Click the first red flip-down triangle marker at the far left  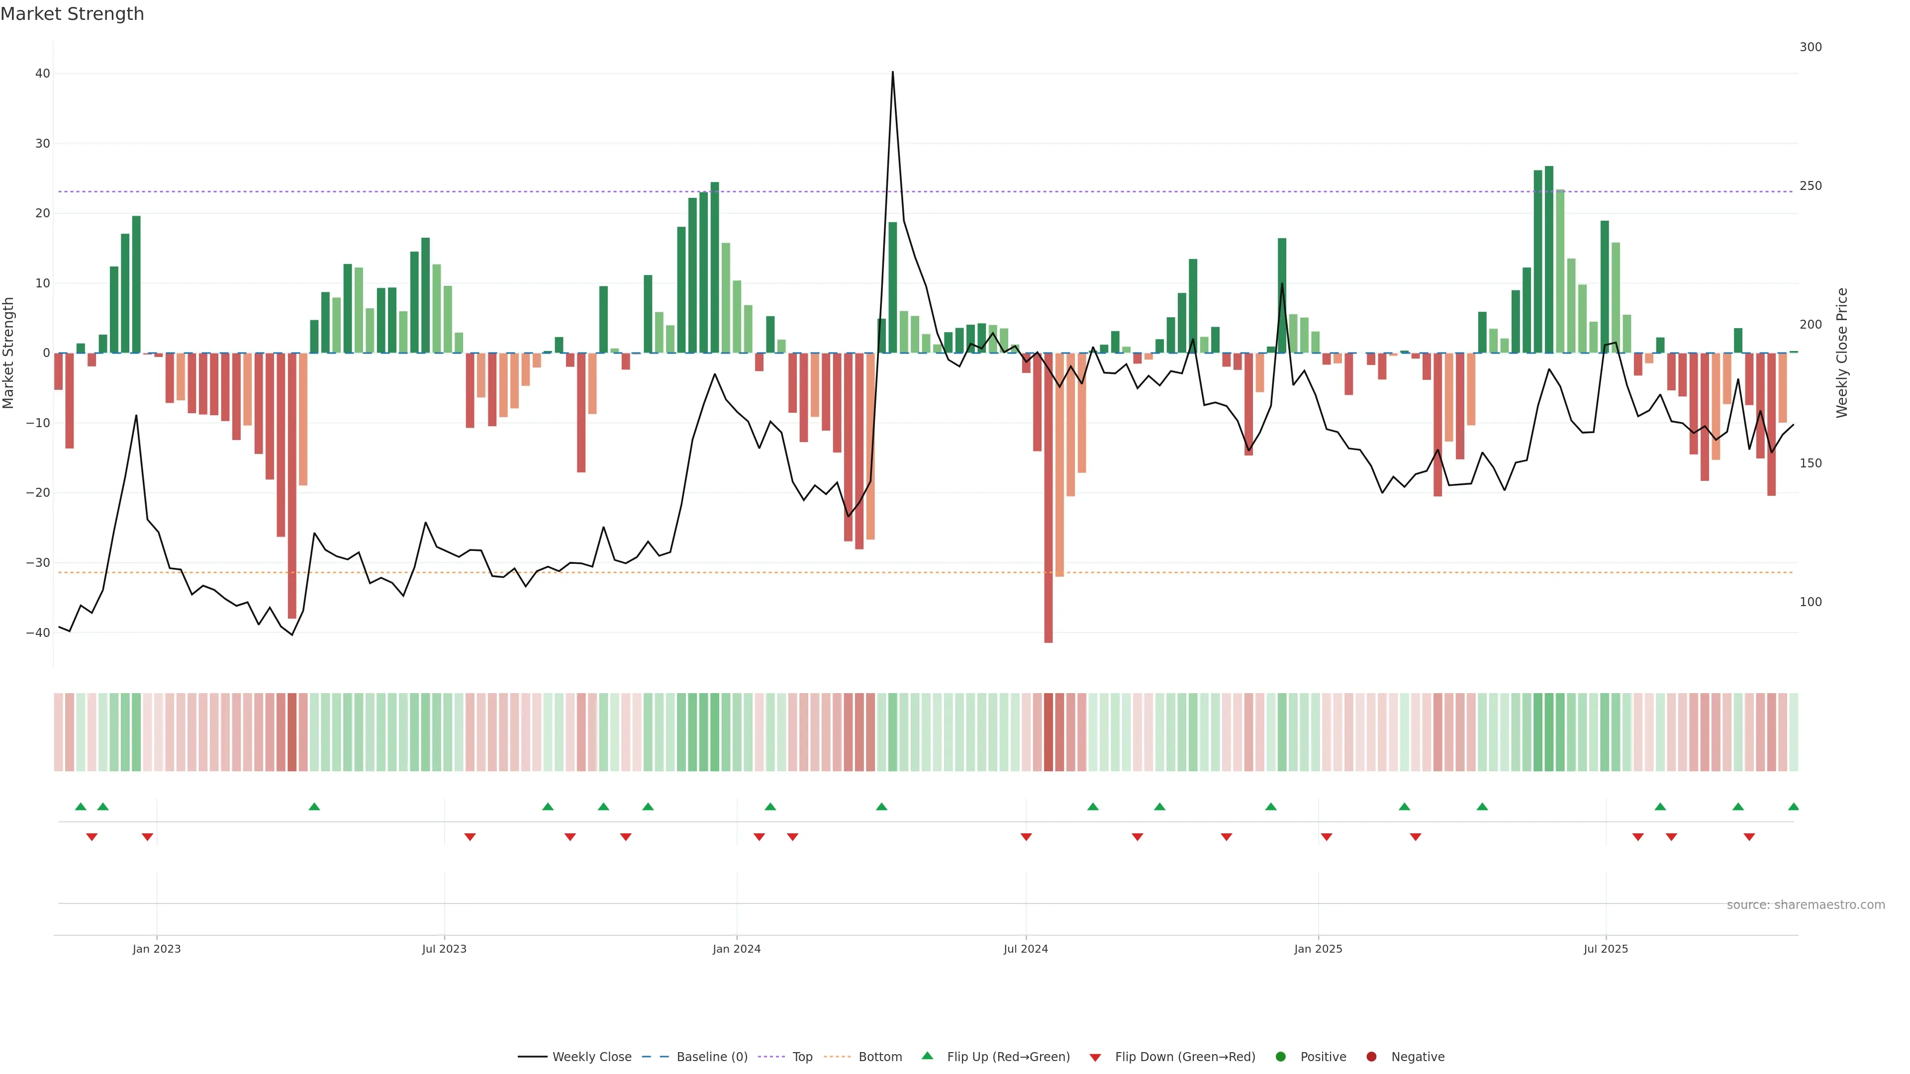point(92,837)
